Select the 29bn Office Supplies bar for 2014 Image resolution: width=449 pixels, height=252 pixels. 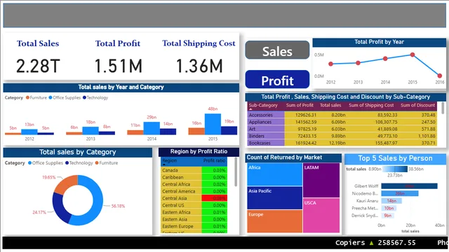(x=152, y=128)
